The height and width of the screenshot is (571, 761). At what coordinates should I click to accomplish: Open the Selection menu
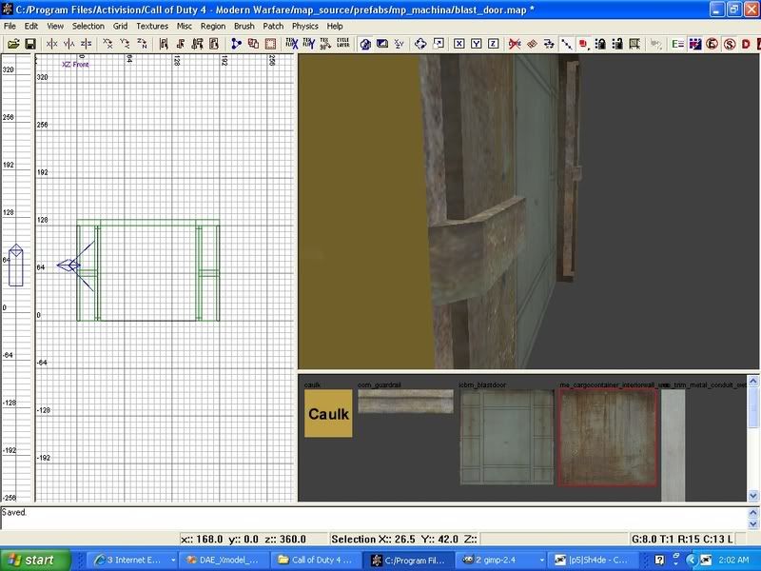click(88, 27)
